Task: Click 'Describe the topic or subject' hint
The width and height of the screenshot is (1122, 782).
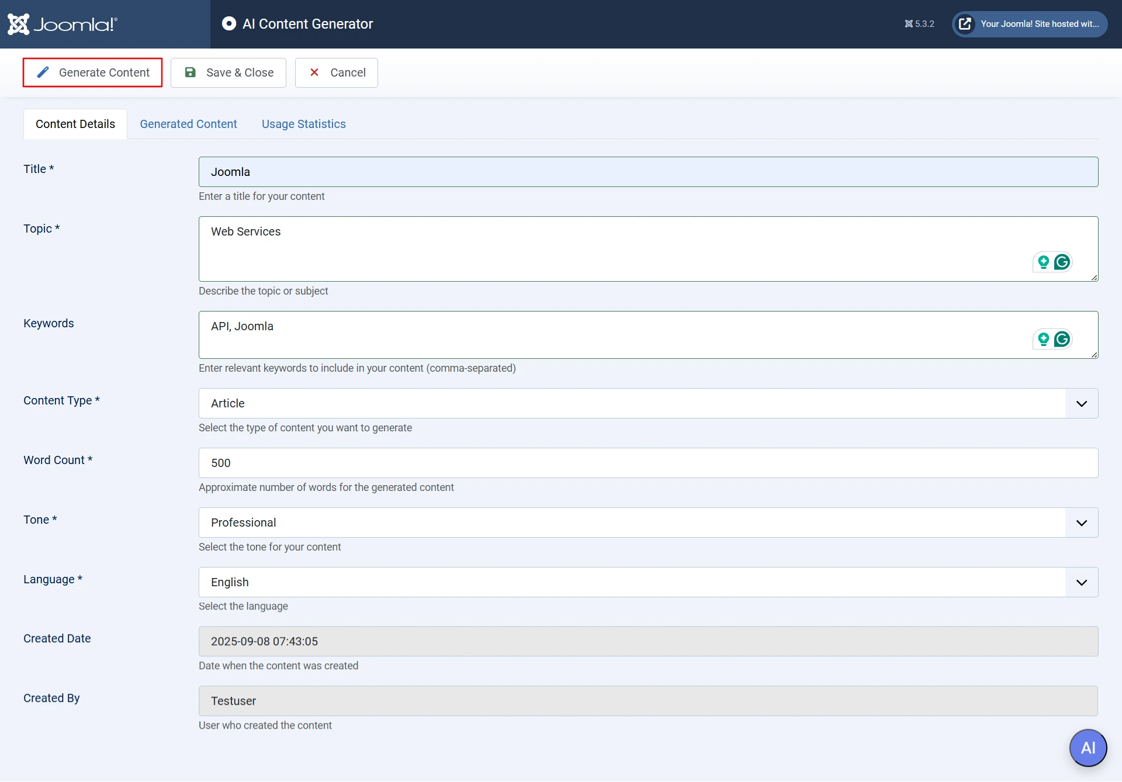Action: 263,291
